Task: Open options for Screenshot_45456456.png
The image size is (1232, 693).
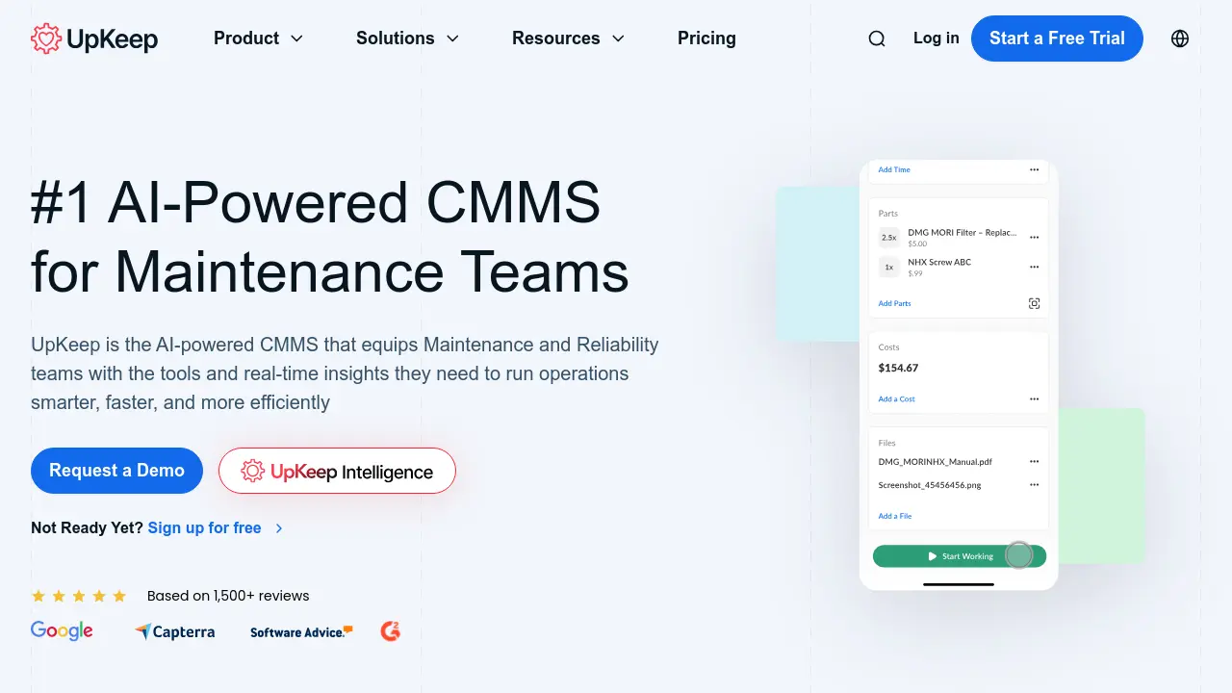Action: tap(1034, 484)
